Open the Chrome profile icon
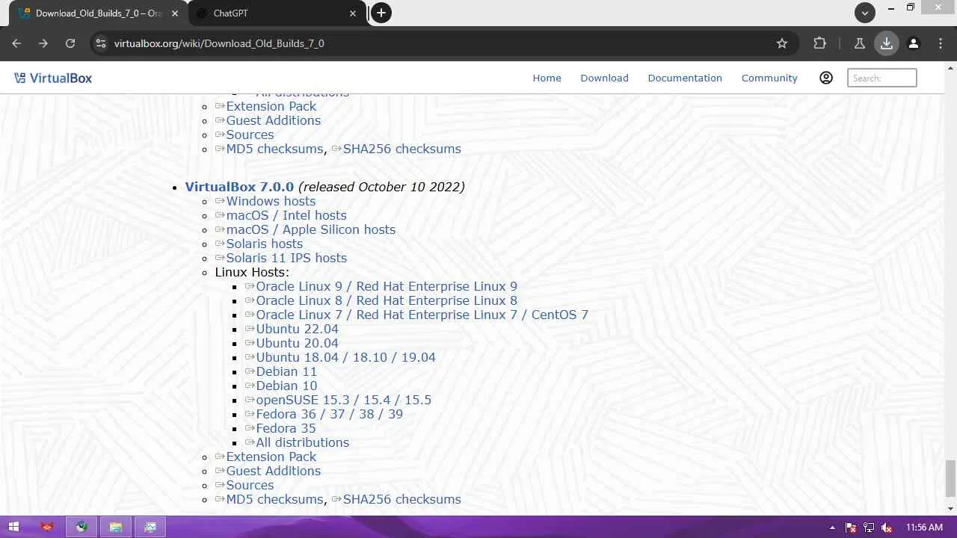This screenshot has height=538, width=957. click(x=914, y=43)
